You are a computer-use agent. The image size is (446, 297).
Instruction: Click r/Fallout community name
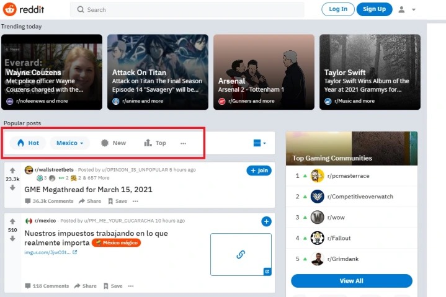point(339,238)
